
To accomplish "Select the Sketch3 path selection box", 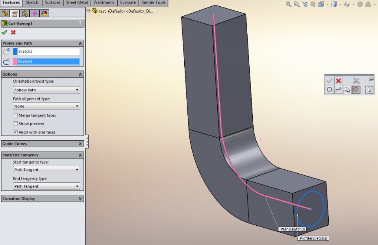I will click(48, 61).
